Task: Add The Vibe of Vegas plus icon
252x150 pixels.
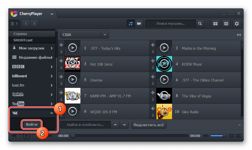Action: [153, 93]
